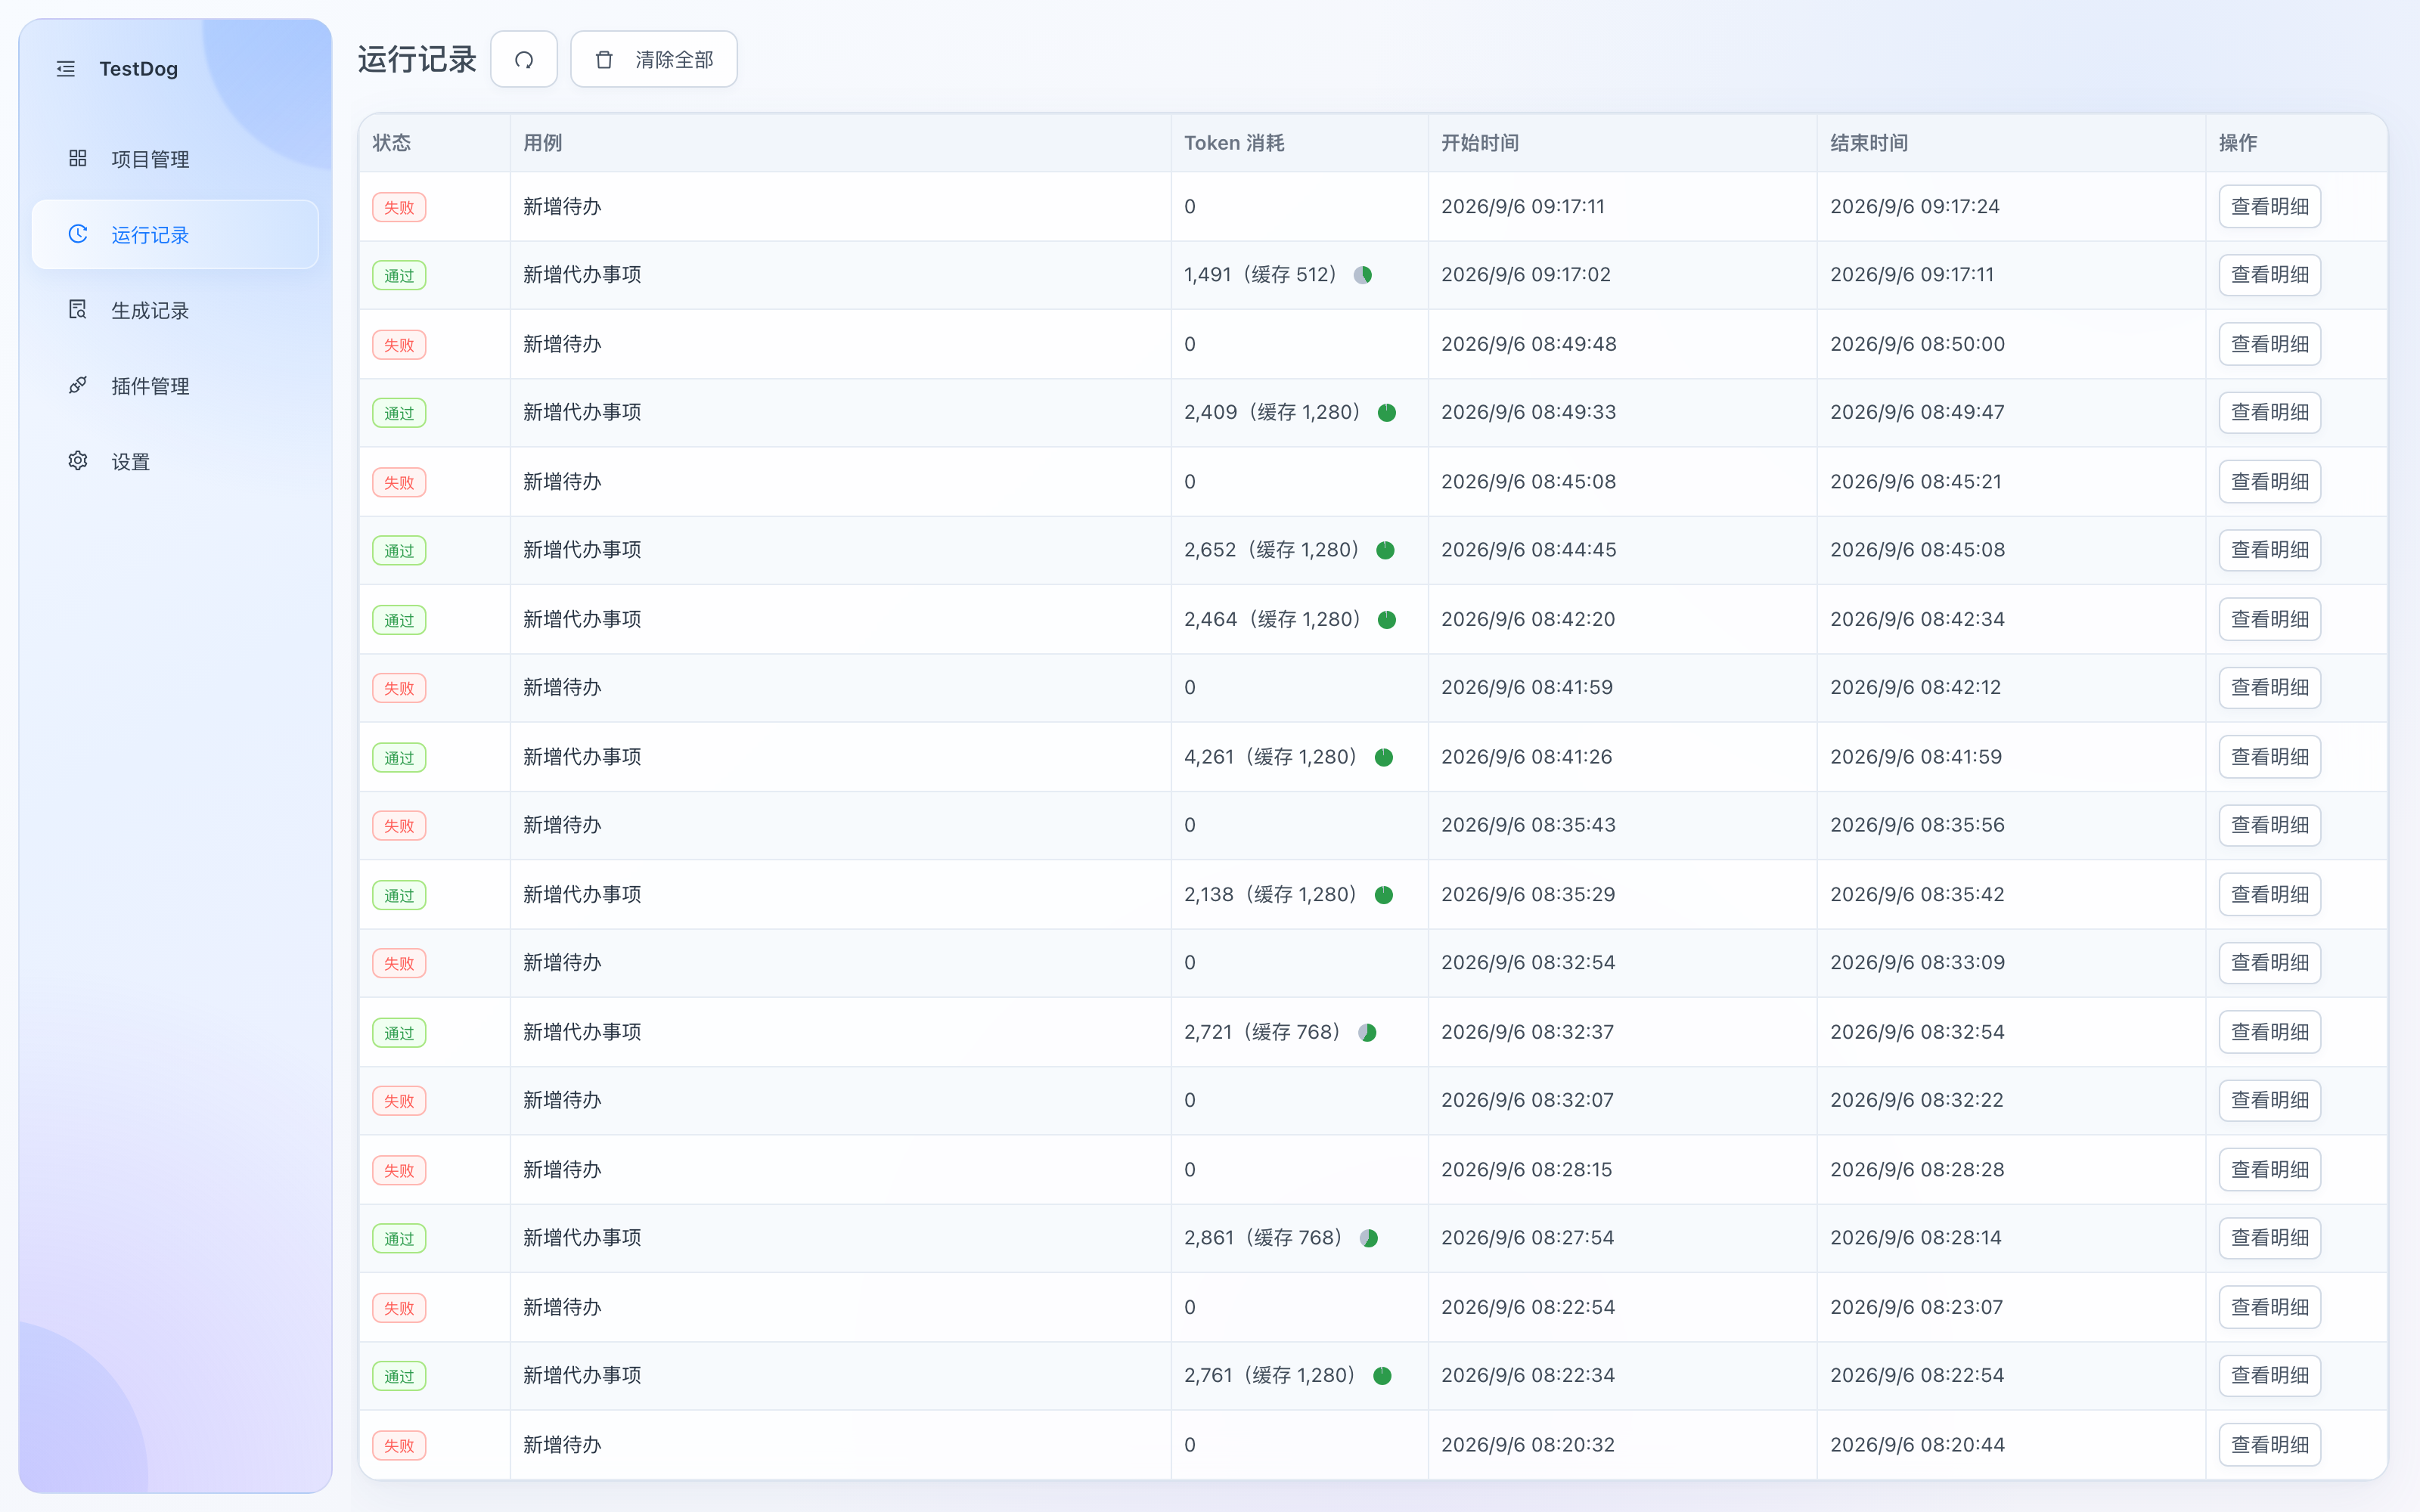
Task: Click the cache pie icon beside 2,138 tokens
Action: (1384, 895)
